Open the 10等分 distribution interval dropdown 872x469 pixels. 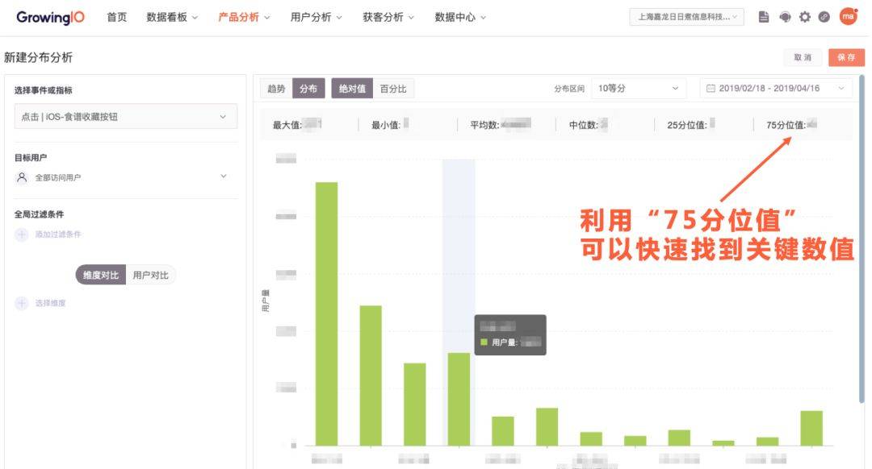pyautogui.click(x=638, y=89)
